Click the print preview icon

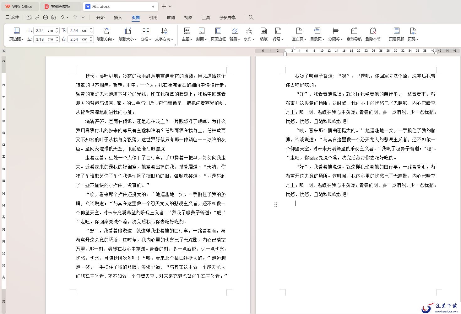54,17
